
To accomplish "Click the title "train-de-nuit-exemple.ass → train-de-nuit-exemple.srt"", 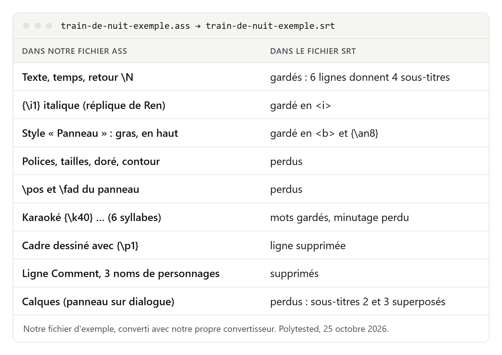I will point(198,26).
